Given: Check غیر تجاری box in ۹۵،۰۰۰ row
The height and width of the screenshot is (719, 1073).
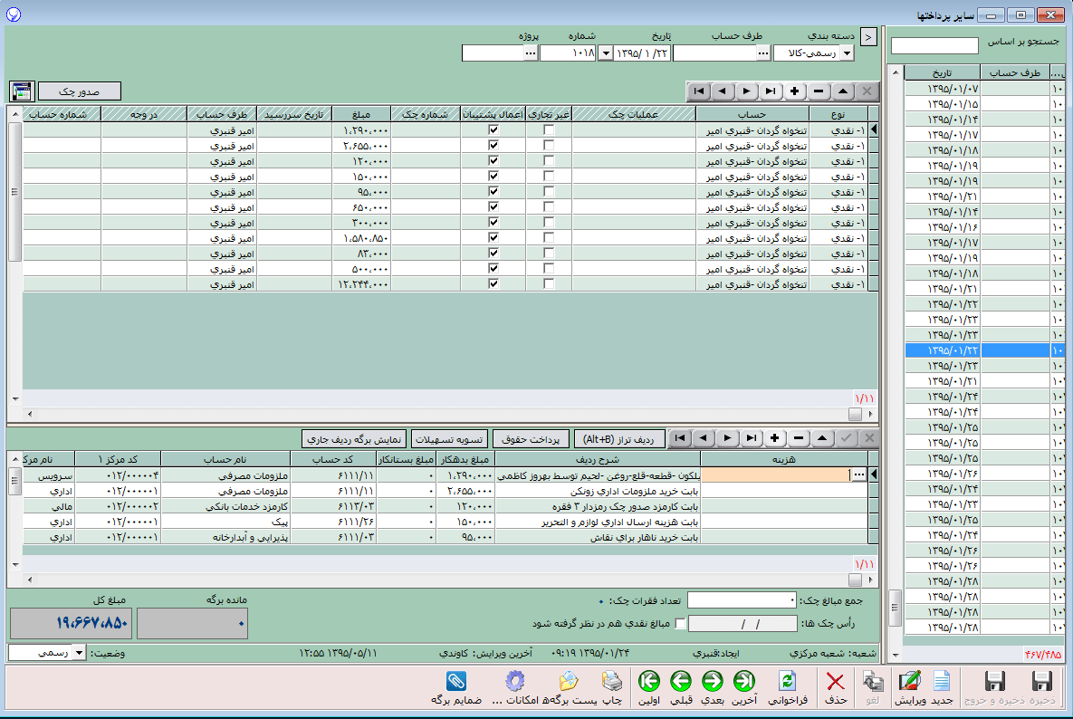Looking at the screenshot, I should tap(548, 192).
